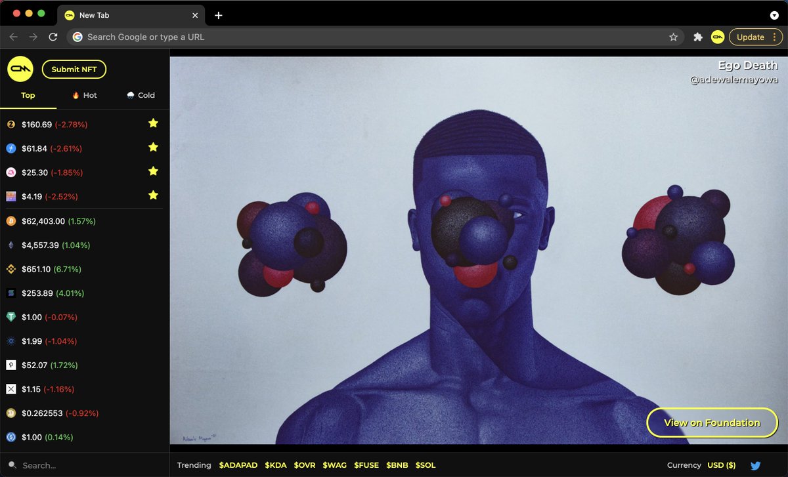Select the $253.89 (4.01%) price row
This screenshot has height=477, width=788.
click(85, 293)
